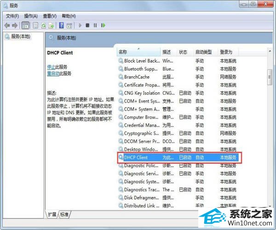Click the gear icon of DHCP Client row
Image resolution: width=276 pixels, height=230 pixels.
coord(121,157)
